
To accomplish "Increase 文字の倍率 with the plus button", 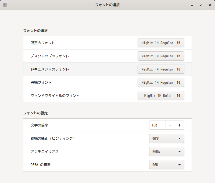I will [180, 125].
